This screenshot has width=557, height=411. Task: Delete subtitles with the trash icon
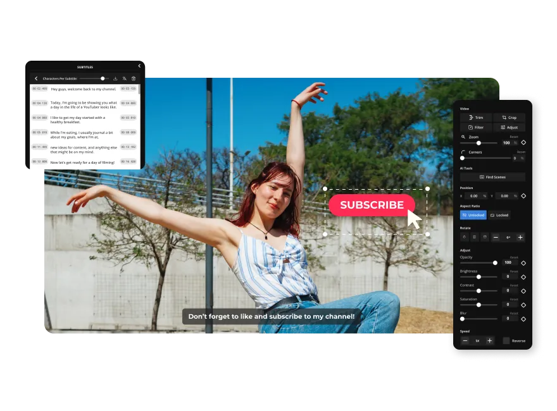pos(134,78)
